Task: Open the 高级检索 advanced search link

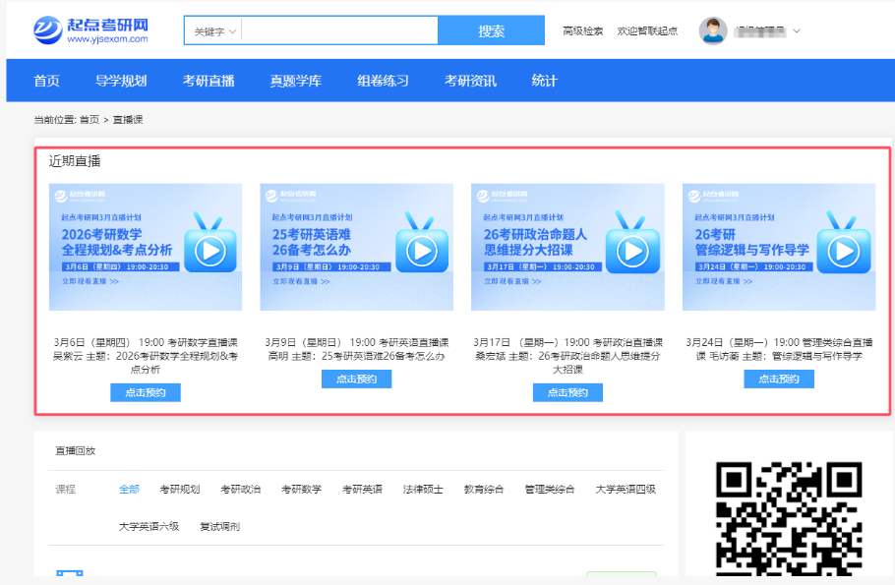Action: coord(582,31)
